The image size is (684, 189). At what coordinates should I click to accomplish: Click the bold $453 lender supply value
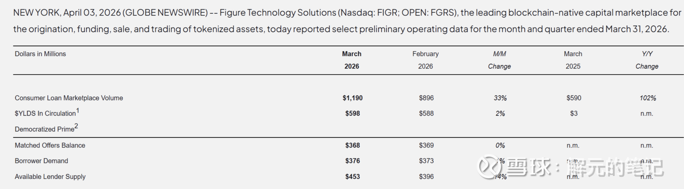click(x=352, y=177)
